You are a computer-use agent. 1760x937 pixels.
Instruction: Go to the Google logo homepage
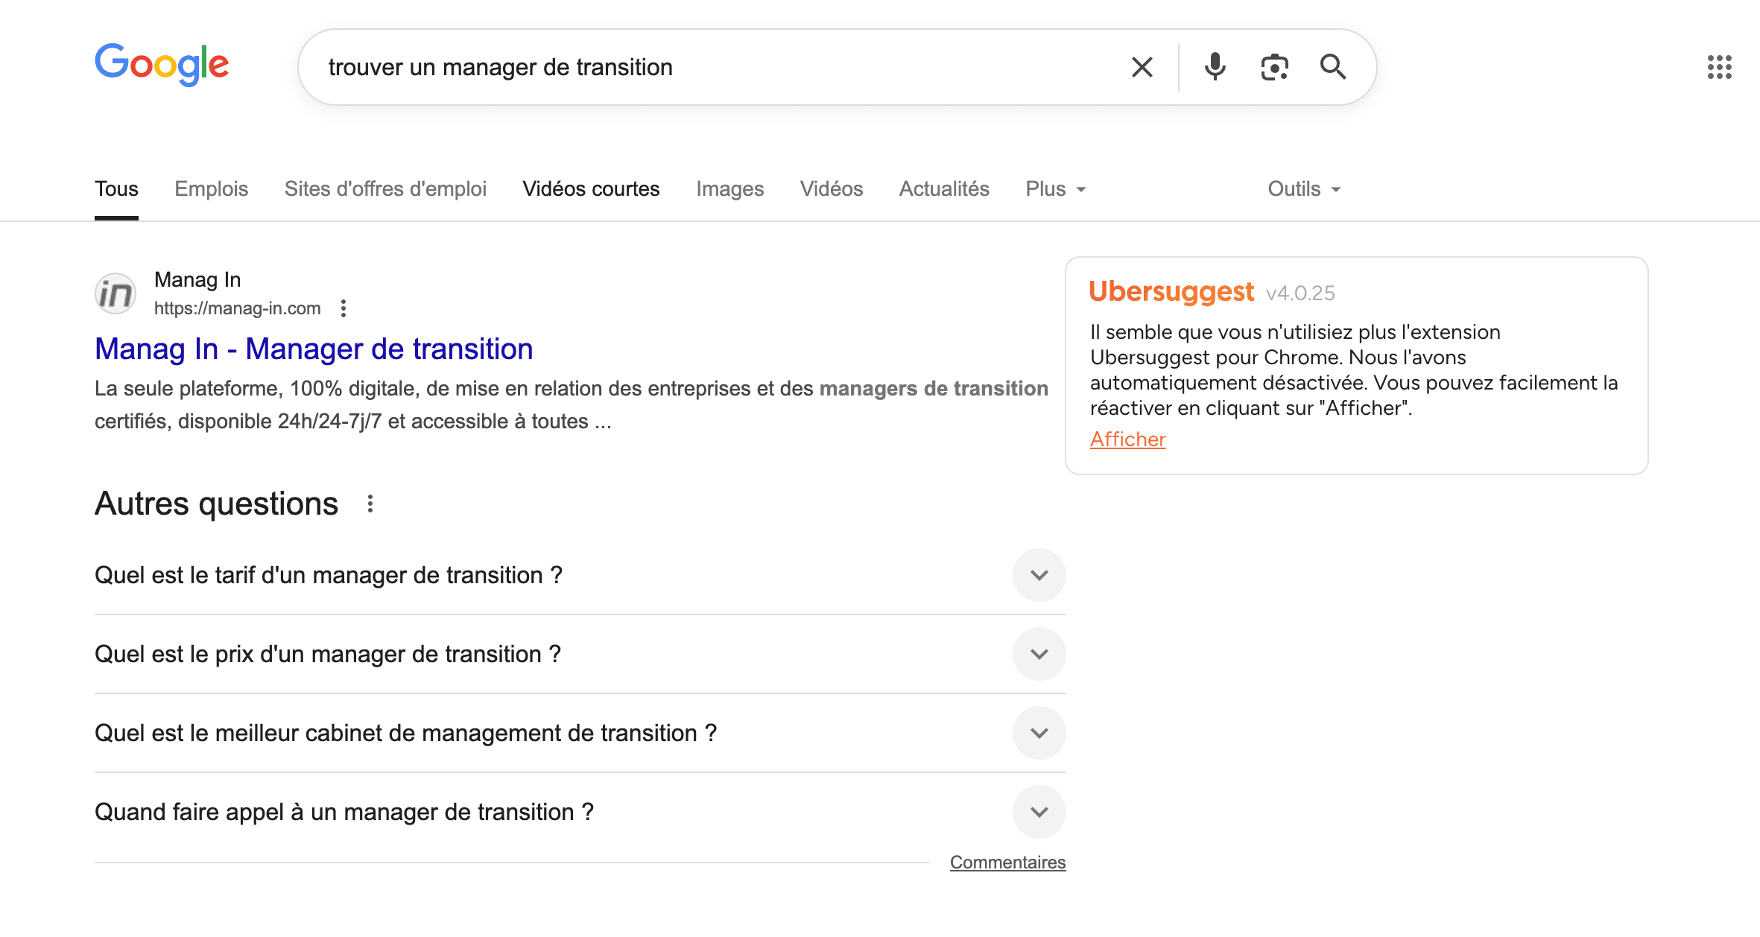(x=162, y=64)
